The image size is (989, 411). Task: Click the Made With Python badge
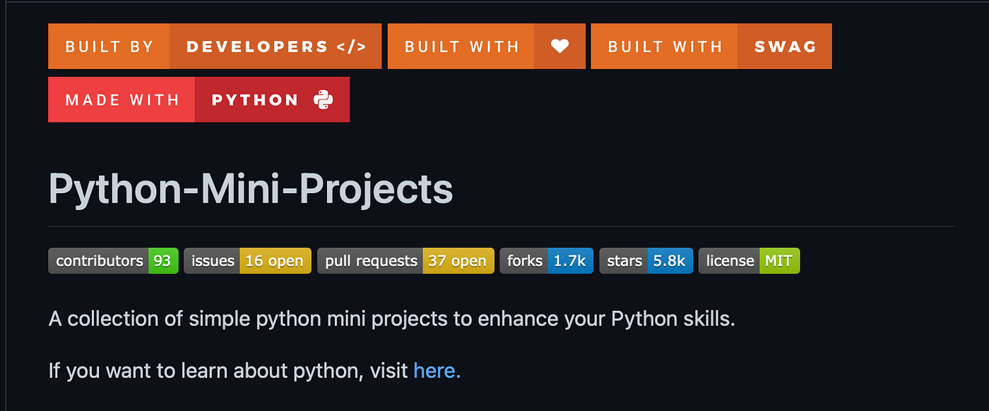click(x=199, y=99)
